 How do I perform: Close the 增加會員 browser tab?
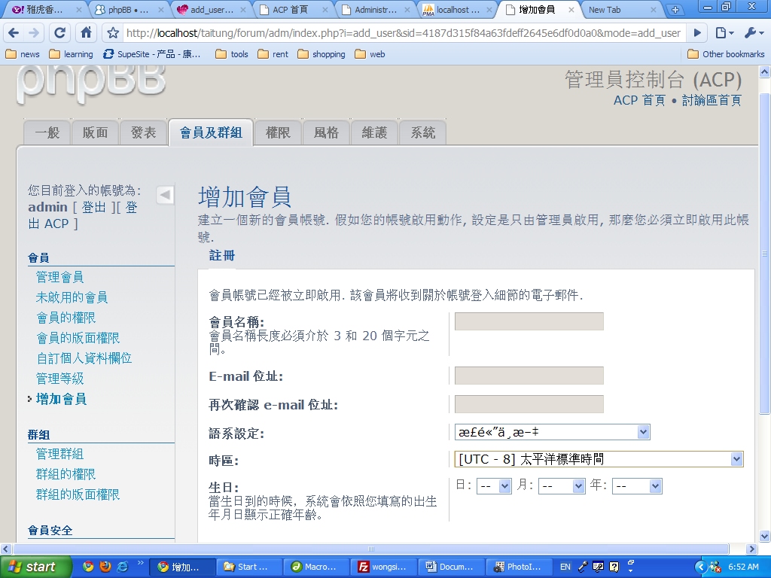click(571, 10)
